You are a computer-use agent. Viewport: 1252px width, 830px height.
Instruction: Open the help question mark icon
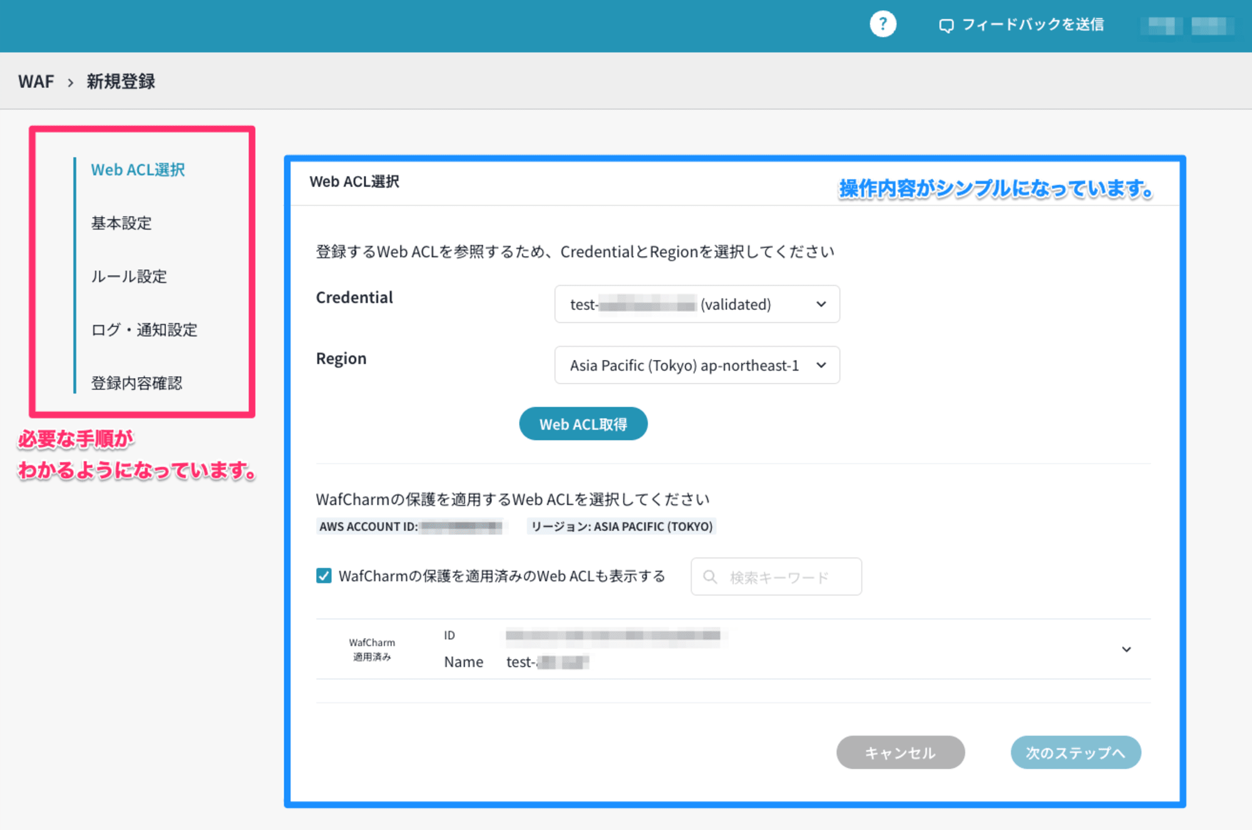pos(883,24)
